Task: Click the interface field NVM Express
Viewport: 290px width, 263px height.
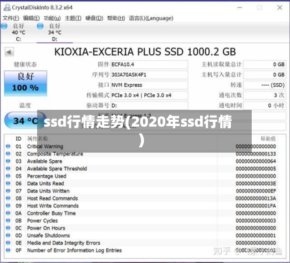Action: (149, 85)
